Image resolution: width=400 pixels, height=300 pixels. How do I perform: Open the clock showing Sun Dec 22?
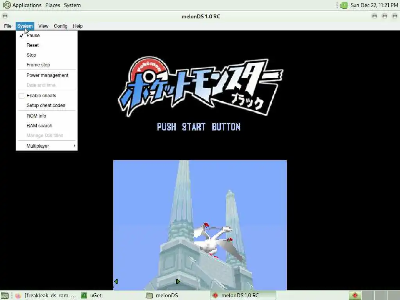pyautogui.click(x=374, y=5)
